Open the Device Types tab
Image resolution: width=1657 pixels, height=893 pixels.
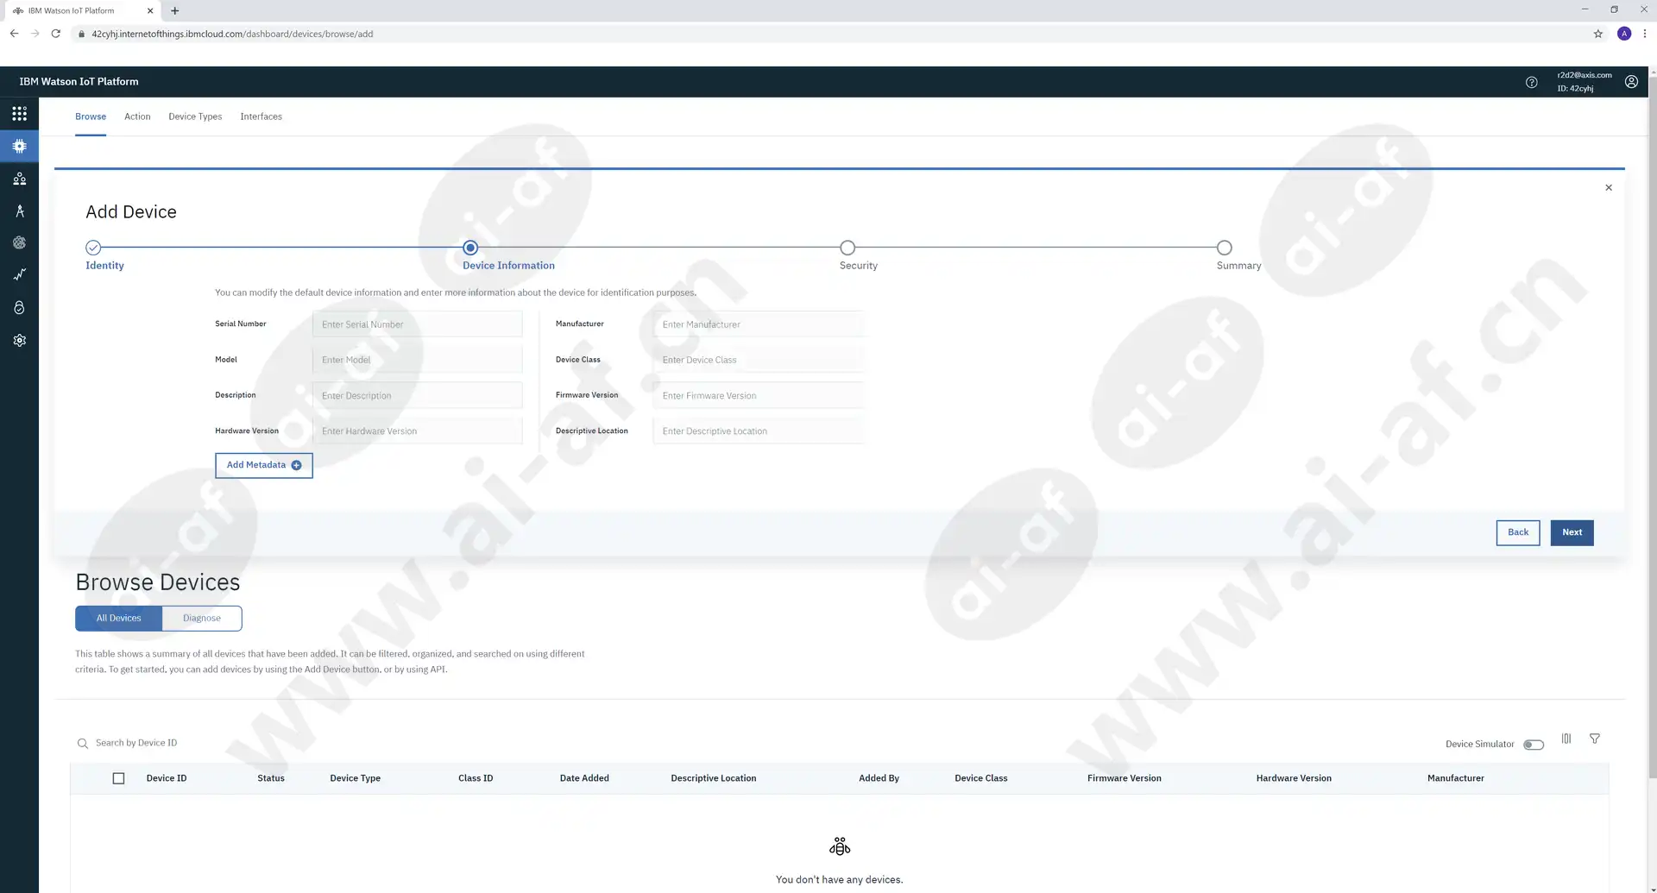[195, 116]
